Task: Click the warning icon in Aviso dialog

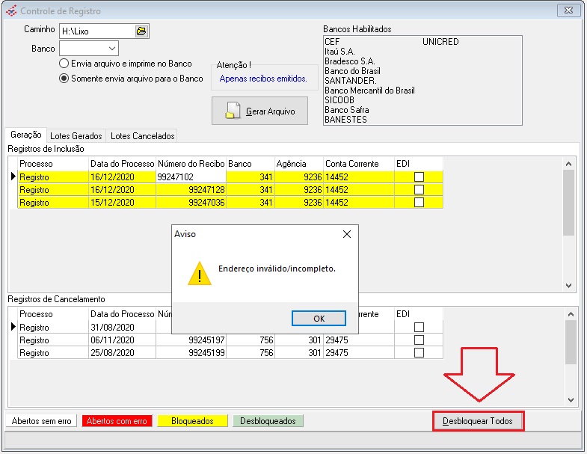Action: [199, 273]
